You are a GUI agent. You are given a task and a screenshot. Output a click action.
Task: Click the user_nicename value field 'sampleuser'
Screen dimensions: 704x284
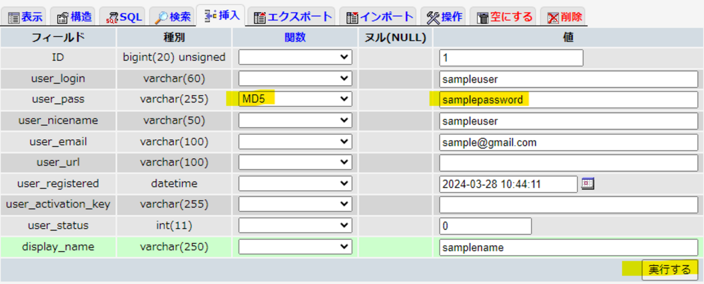coord(569,121)
